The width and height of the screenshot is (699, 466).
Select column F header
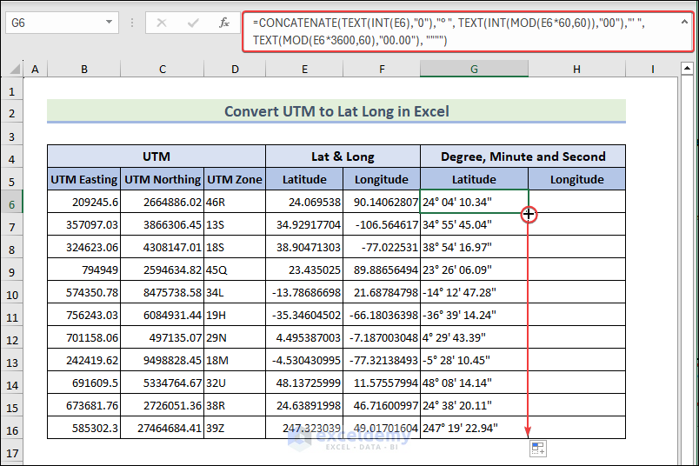coord(382,70)
